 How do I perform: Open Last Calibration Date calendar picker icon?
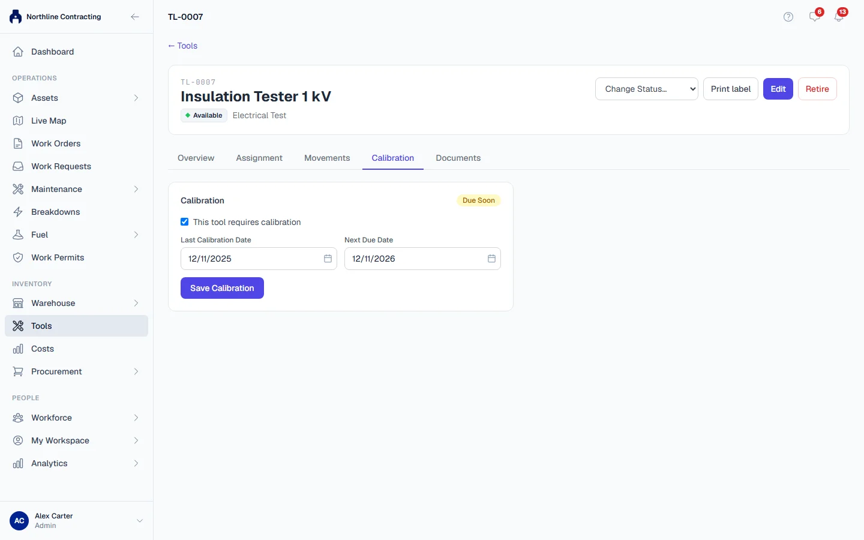(x=328, y=259)
